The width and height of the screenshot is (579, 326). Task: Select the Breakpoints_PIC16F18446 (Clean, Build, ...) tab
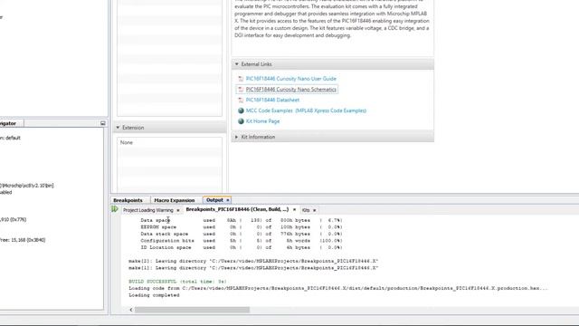(x=237, y=209)
